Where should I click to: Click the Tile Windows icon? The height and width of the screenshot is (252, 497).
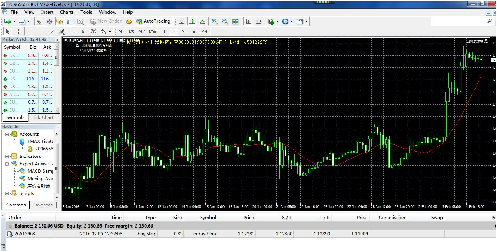(x=235, y=21)
